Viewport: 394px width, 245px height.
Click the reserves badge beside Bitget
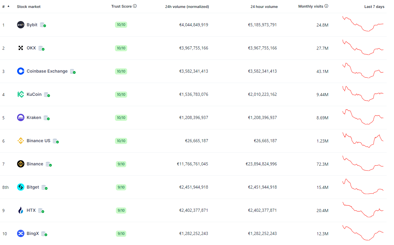click(45, 187)
